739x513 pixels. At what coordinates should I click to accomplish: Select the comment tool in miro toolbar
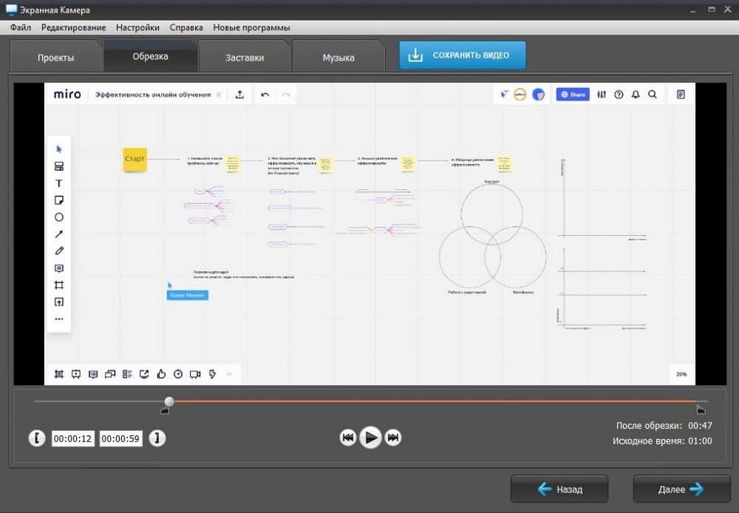(x=59, y=268)
